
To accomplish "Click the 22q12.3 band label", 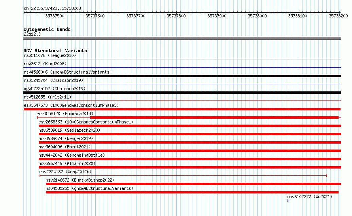I will click(32, 34).
